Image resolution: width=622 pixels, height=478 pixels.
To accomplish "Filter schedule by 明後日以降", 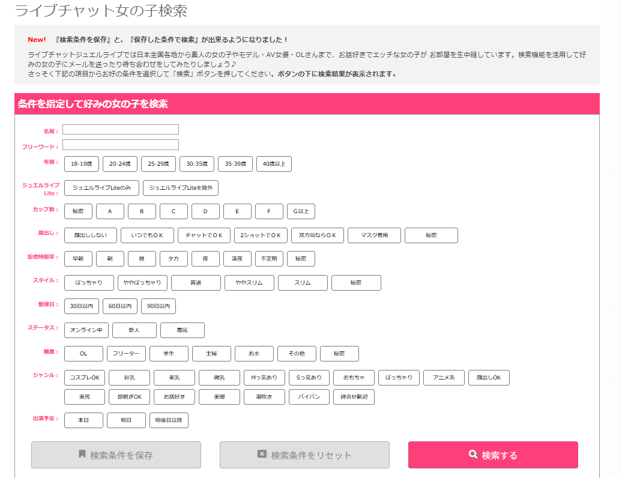I will point(169,420).
